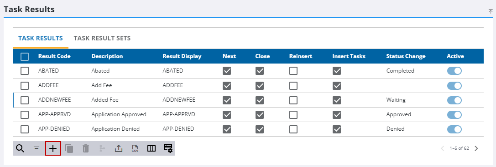Screen dimensions: 496x167
Task: Switch to the Task Result Sets tab
Action: [x=102, y=39]
